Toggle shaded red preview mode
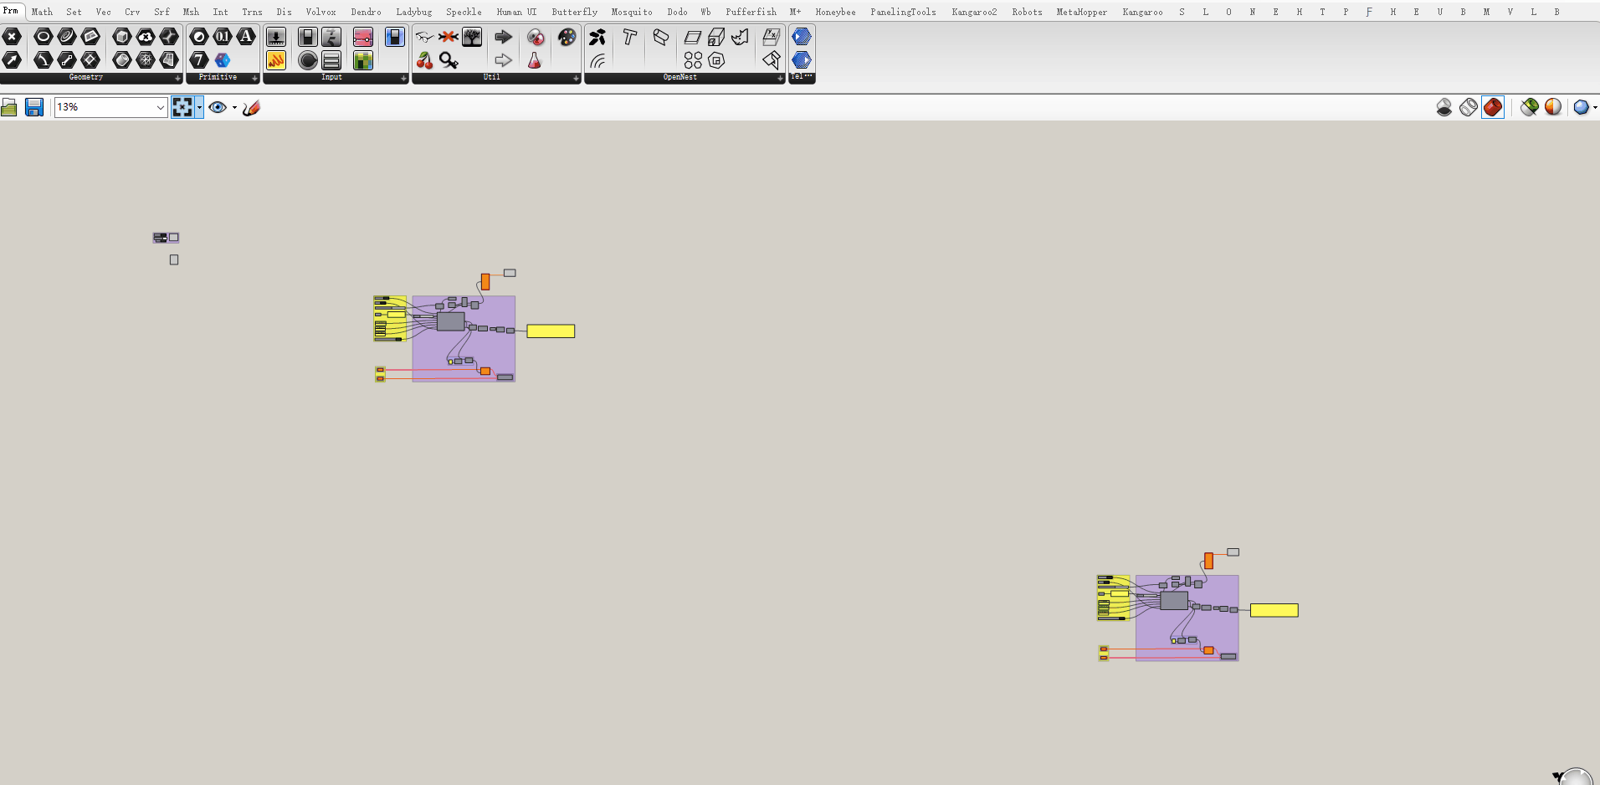 [x=1493, y=107]
